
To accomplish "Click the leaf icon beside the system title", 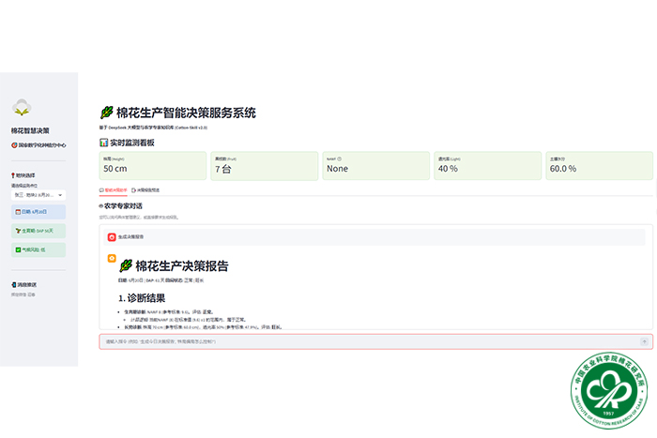I will click(107, 113).
